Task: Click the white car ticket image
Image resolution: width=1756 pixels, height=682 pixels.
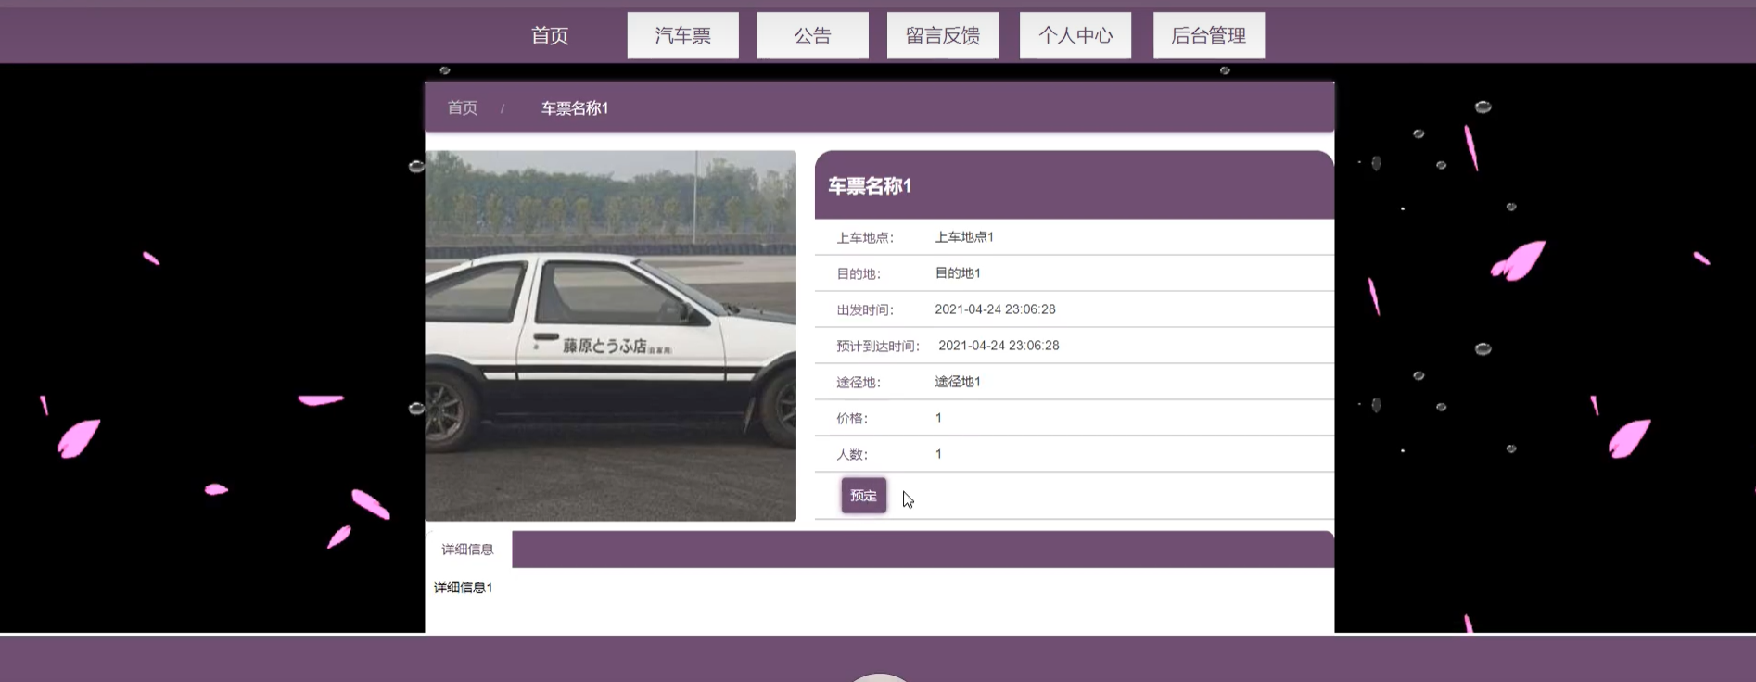Action: 611,335
